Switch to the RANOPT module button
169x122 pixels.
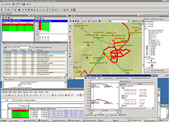pos(17,4)
